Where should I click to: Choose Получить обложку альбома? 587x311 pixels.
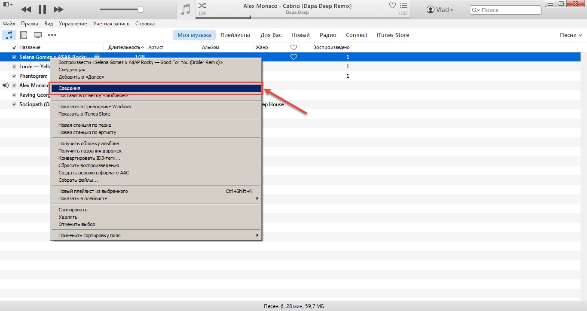coord(156,143)
